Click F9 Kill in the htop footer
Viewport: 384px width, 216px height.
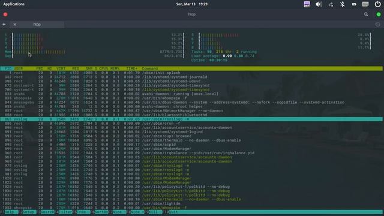point(154,212)
